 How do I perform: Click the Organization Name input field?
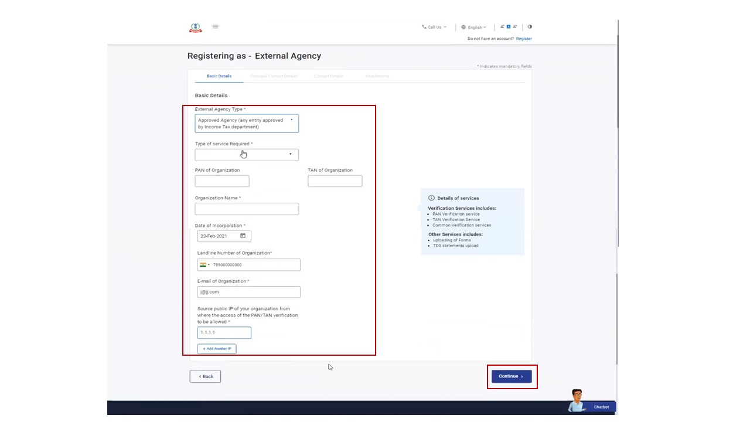coord(247,209)
